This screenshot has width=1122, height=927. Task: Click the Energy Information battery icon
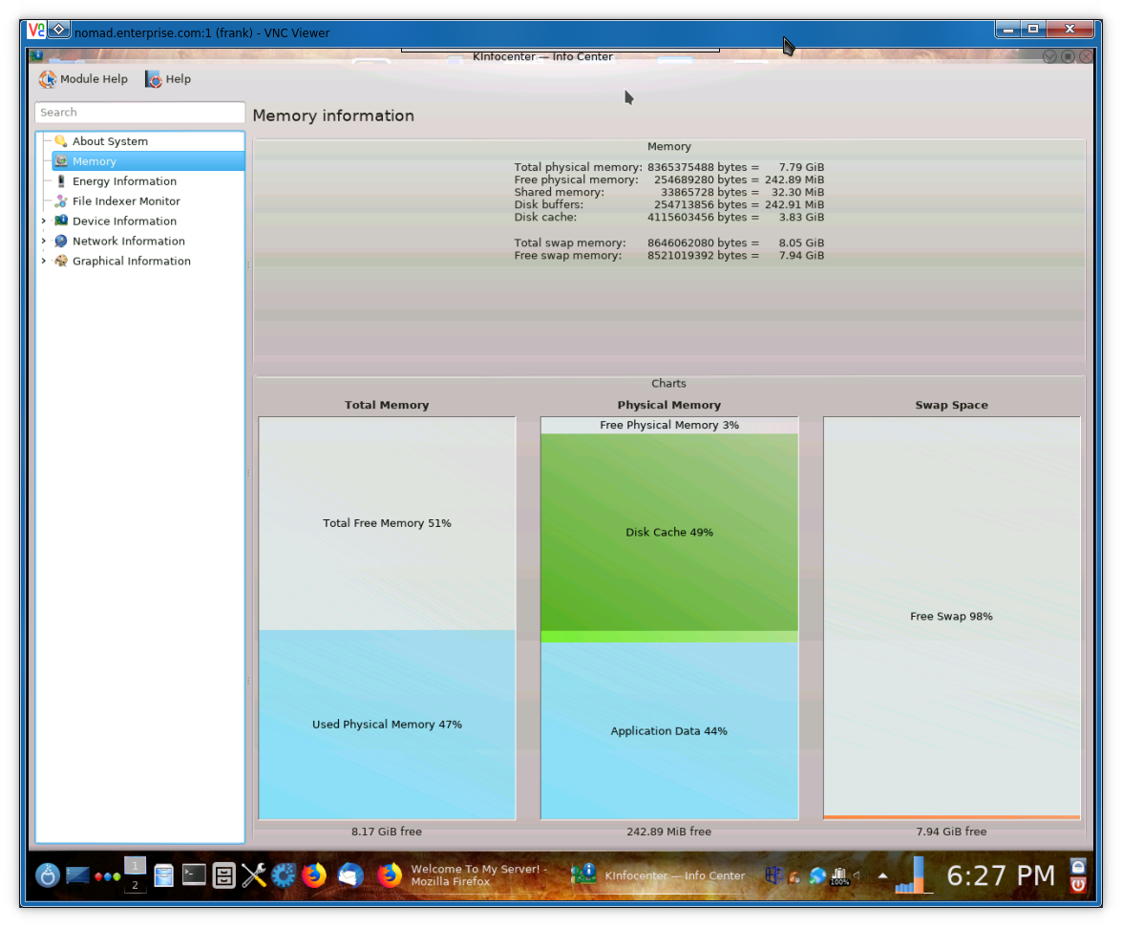61,181
